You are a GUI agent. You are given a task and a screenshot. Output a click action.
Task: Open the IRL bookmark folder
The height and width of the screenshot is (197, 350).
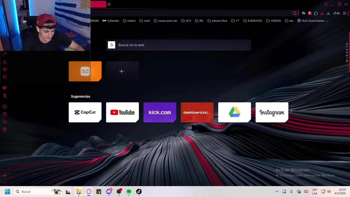pos(199,21)
